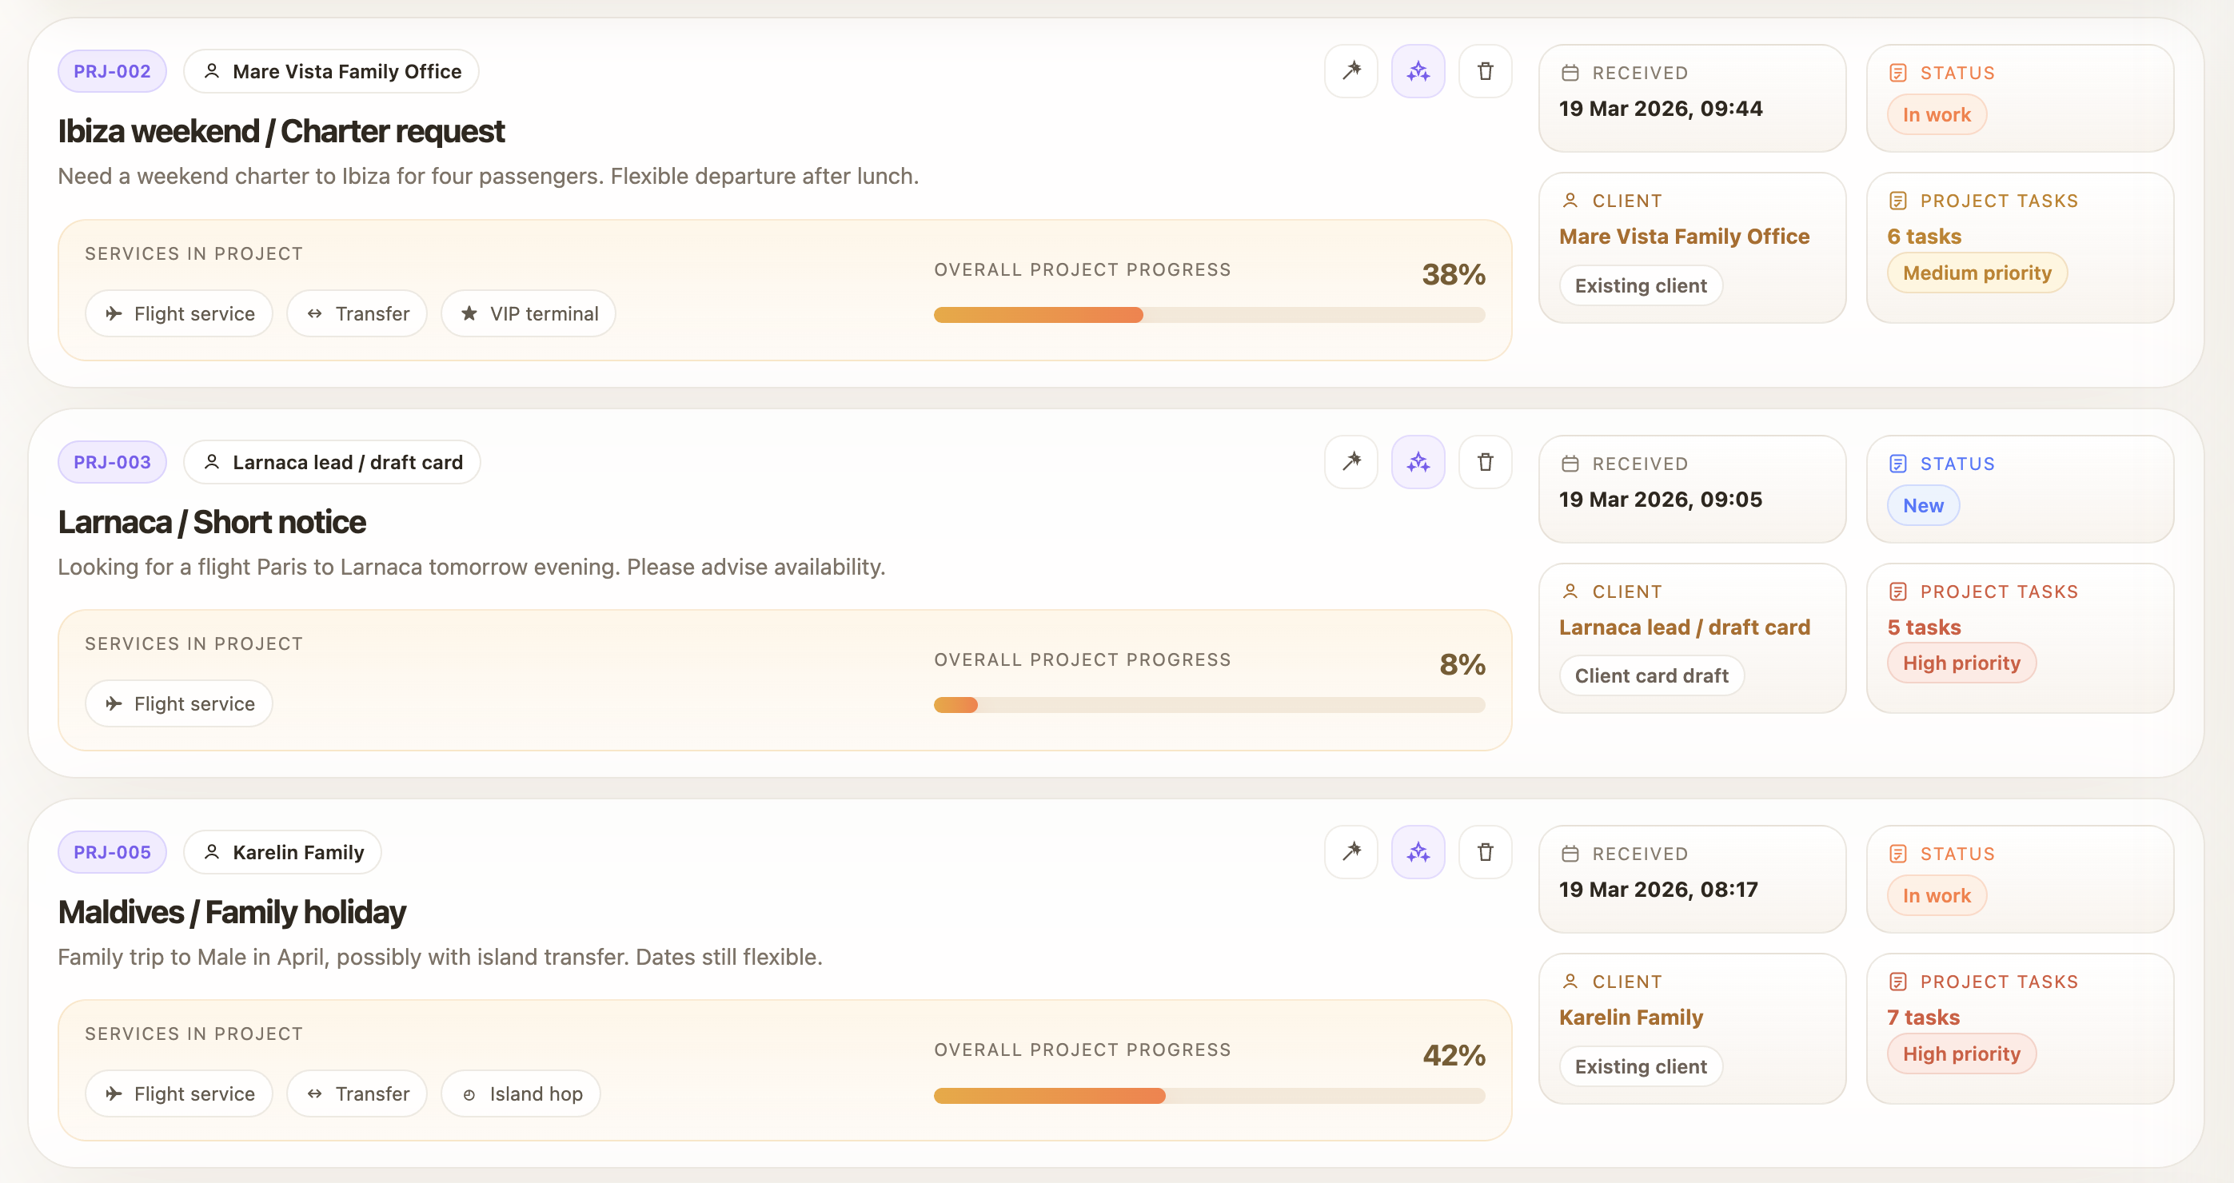Delete the Maldives / Family holiday project

coord(1485,852)
